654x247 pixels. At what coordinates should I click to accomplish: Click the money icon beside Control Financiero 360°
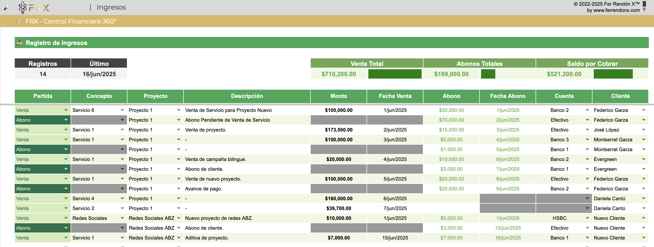tap(19, 21)
